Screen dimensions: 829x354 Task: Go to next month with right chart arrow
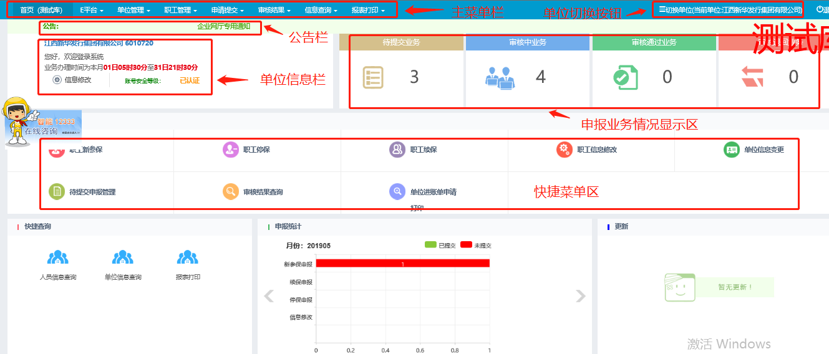pyautogui.click(x=581, y=296)
